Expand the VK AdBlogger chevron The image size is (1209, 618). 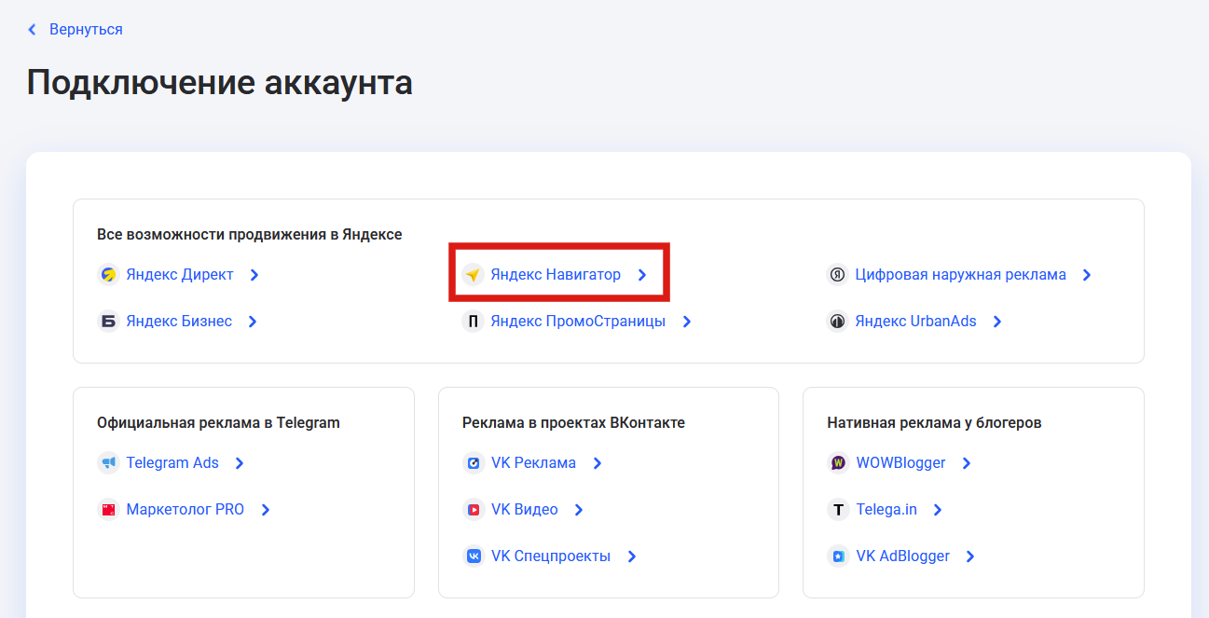pos(969,556)
